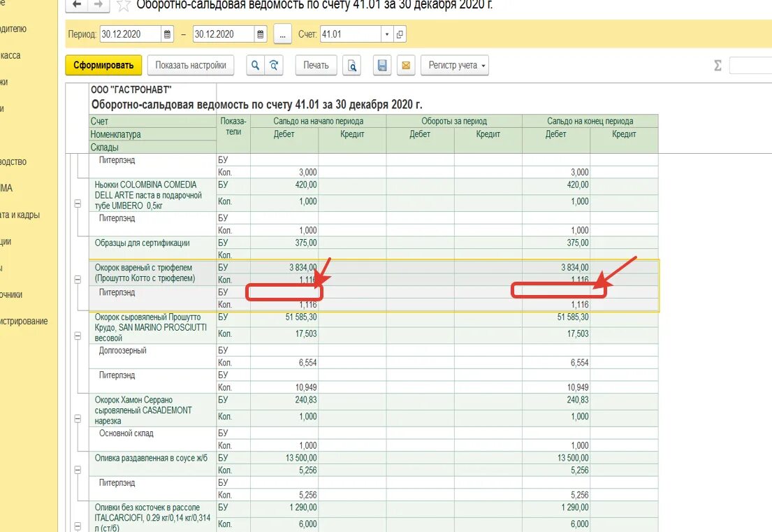Viewport: 772px width, 532px height.
Task: Open calendar for period end date
Action: [261, 34]
